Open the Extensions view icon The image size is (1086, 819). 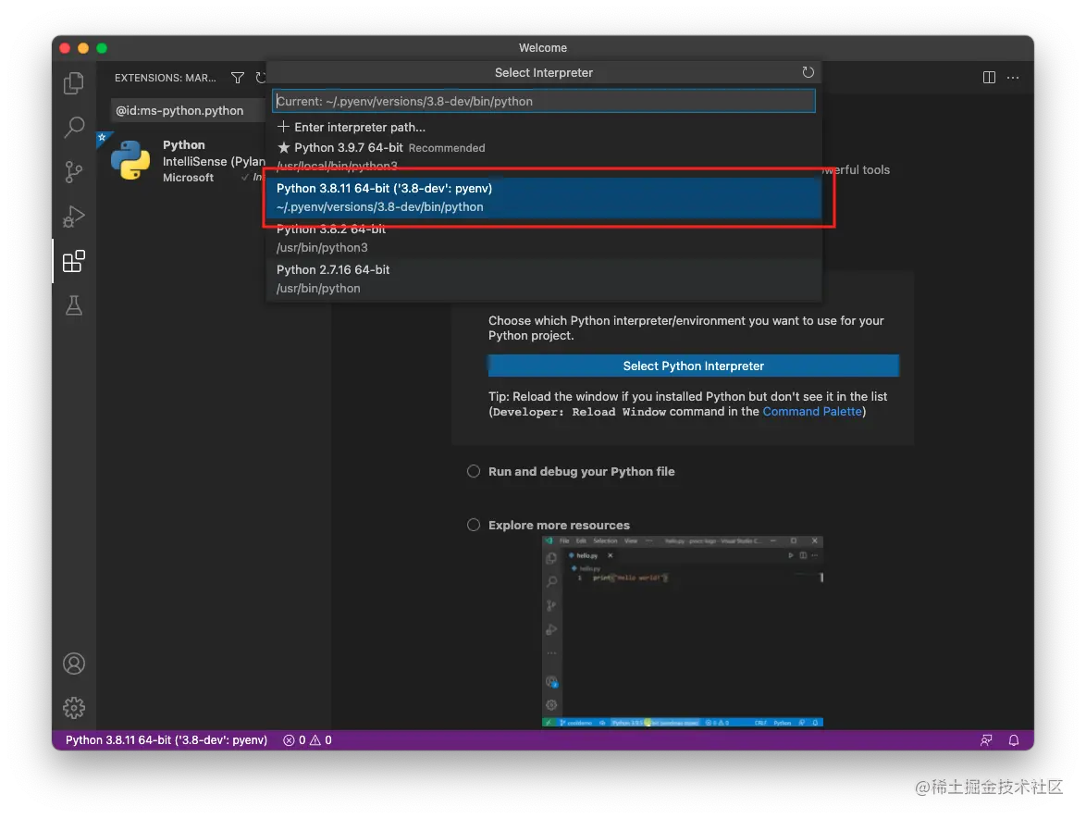[x=73, y=261]
